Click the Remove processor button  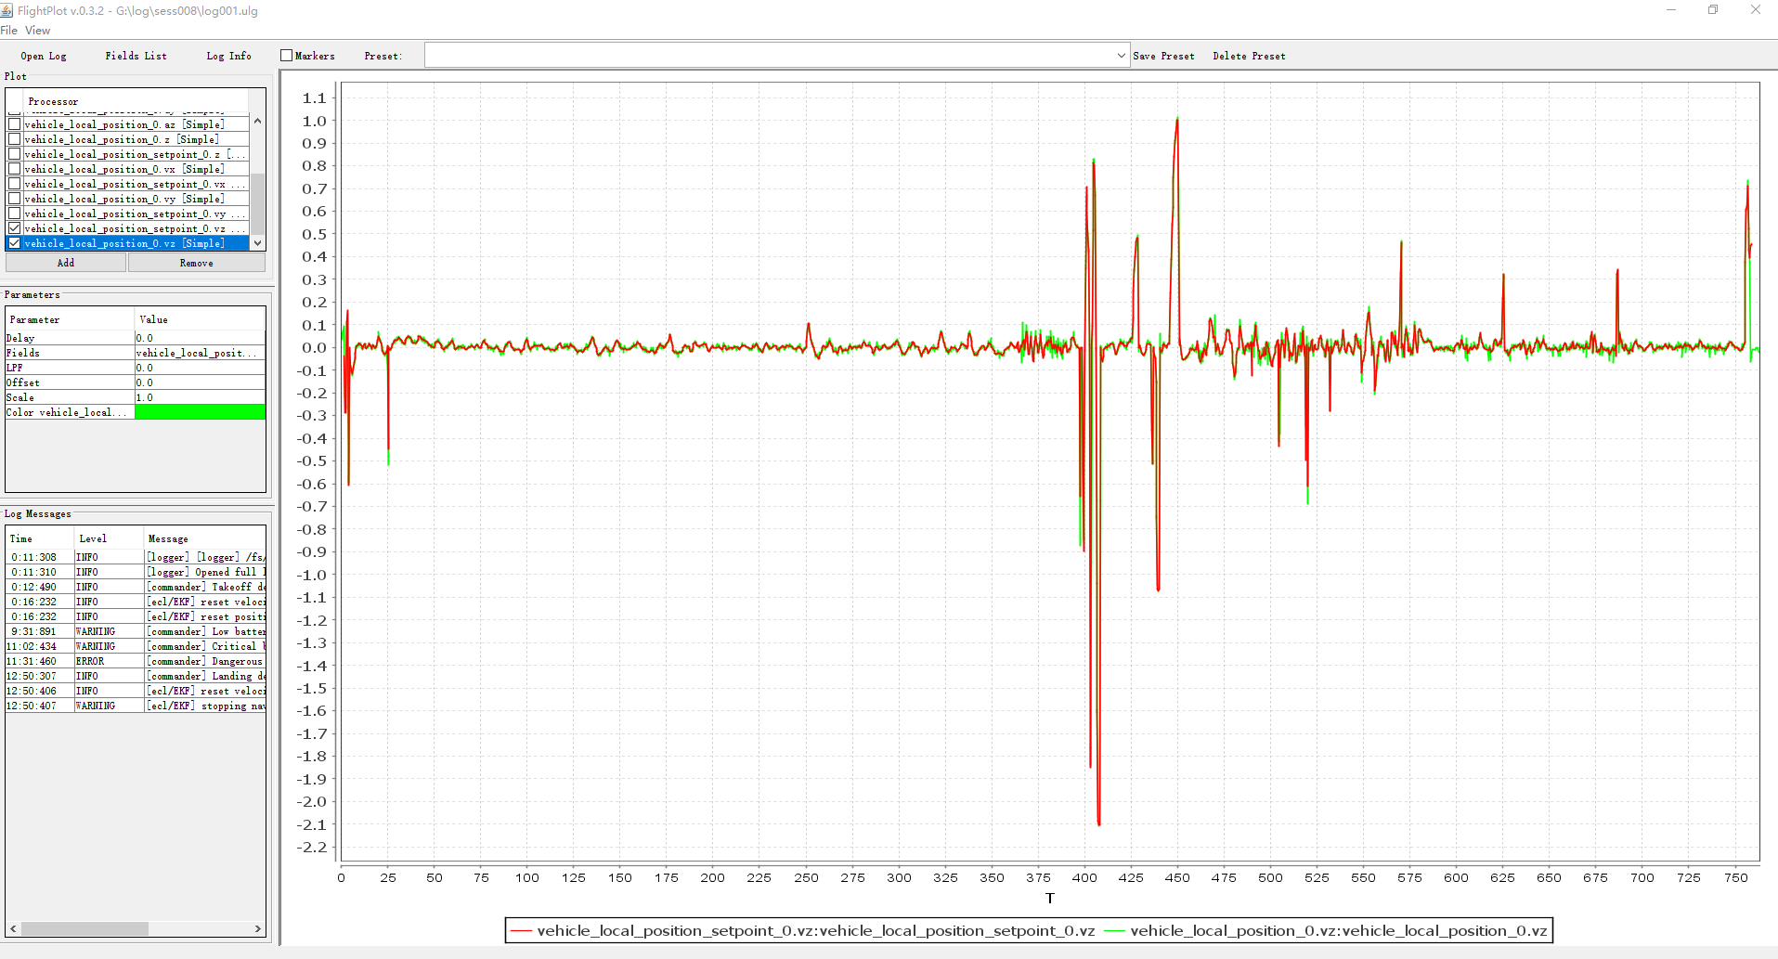197,263
